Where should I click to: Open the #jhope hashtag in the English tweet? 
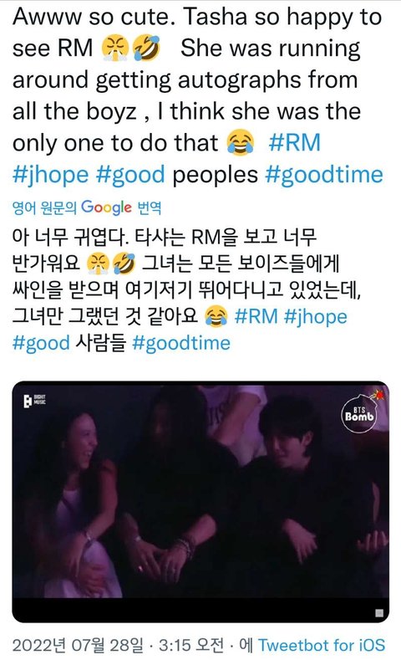pyautogui.click(x=50, y=174)
